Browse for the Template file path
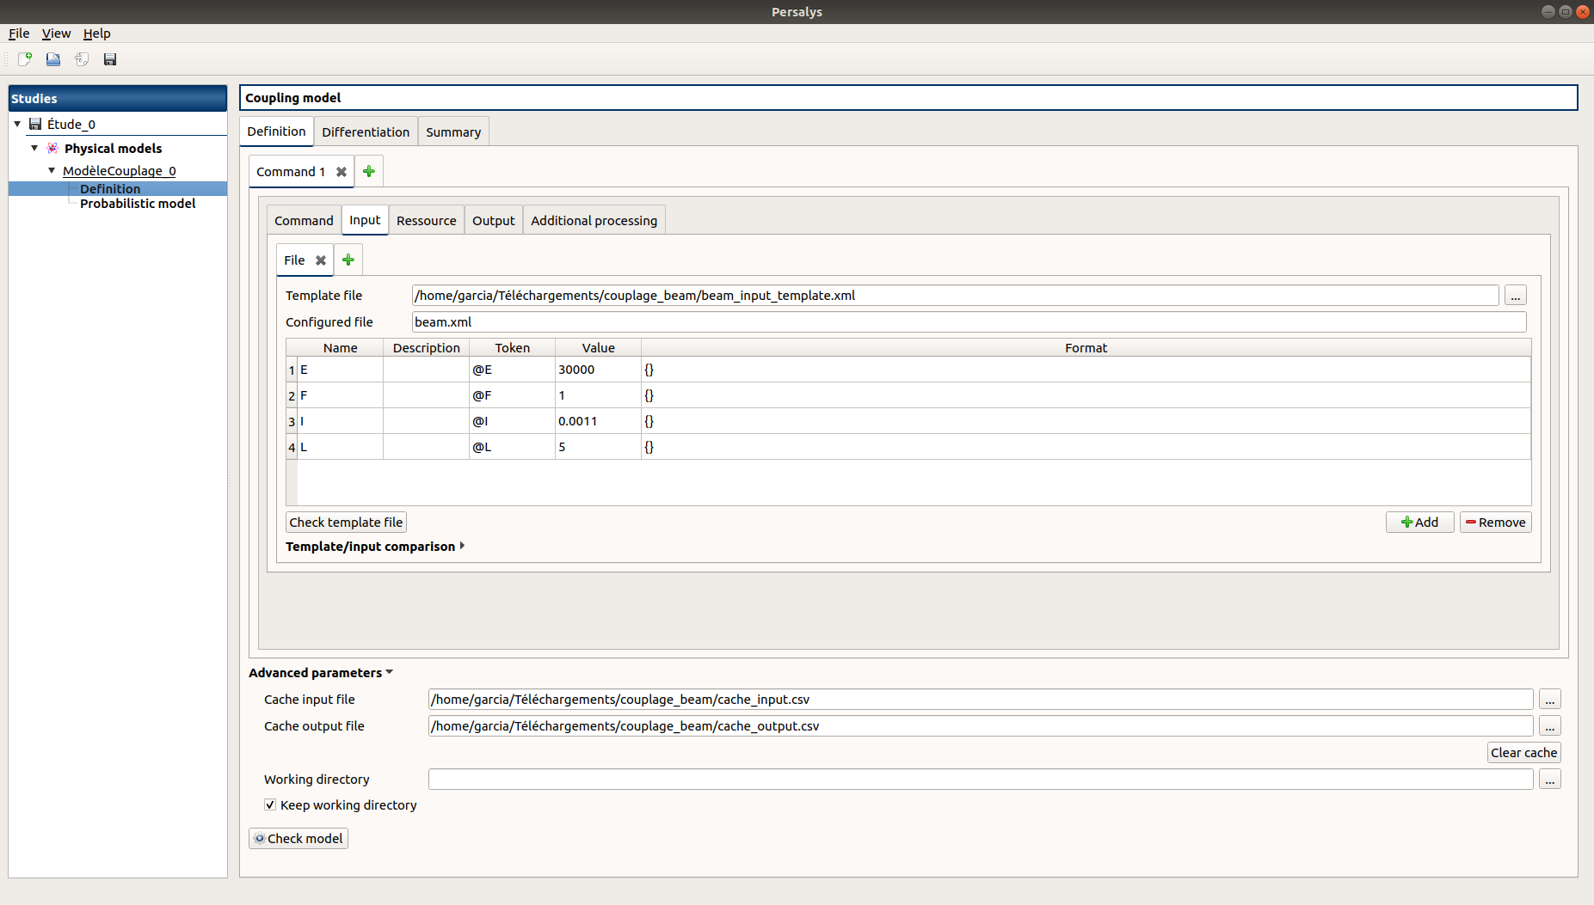 pyautogui.click(x=1515, y=296)
